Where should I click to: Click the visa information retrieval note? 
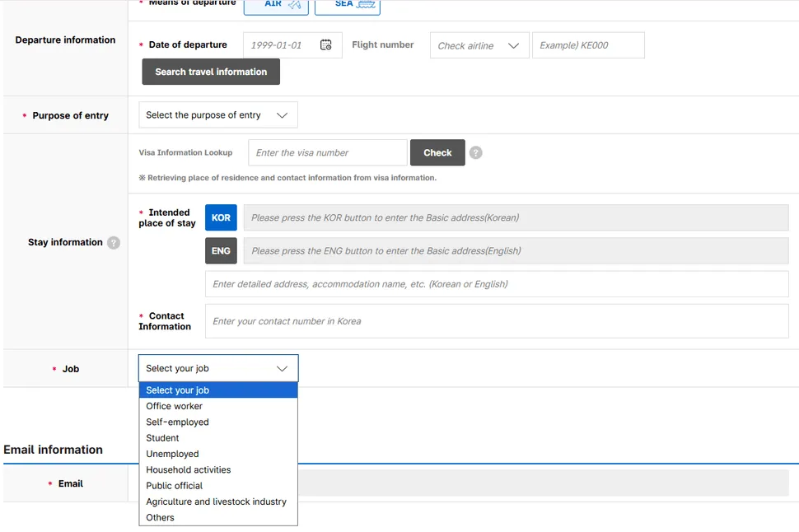point(287,178)
